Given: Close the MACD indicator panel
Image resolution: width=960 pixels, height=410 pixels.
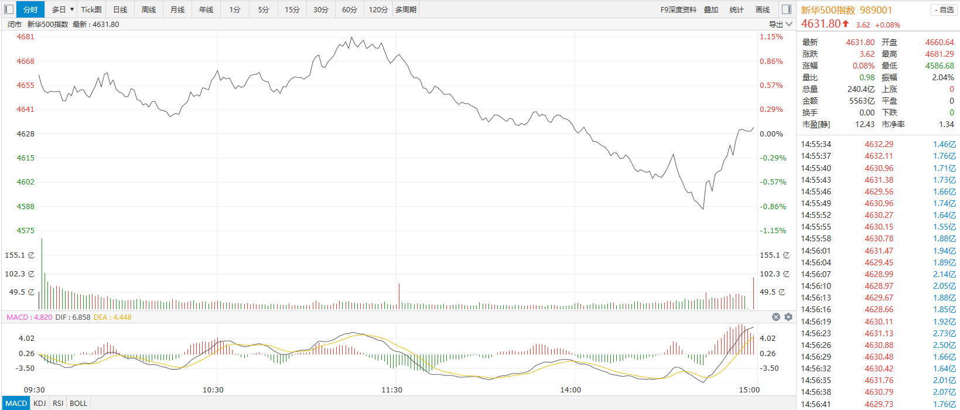Looking at the screenshot, I should coord(776,317).
